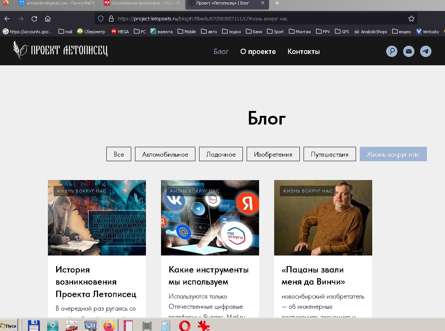Go to the Контакты page
The image size is (445, 331).
pyautogui.click(x=304, y=52)
